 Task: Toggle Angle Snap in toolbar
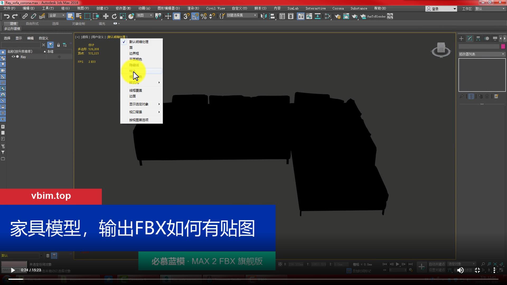coord(195,16)
